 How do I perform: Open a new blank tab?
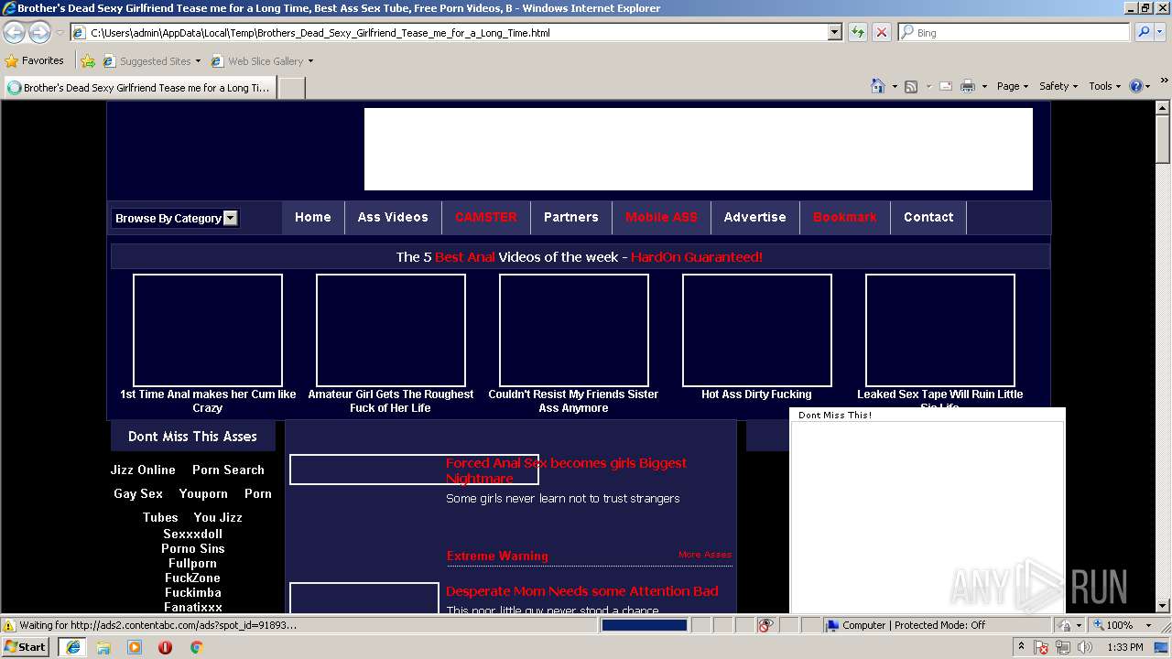[291, 88]
